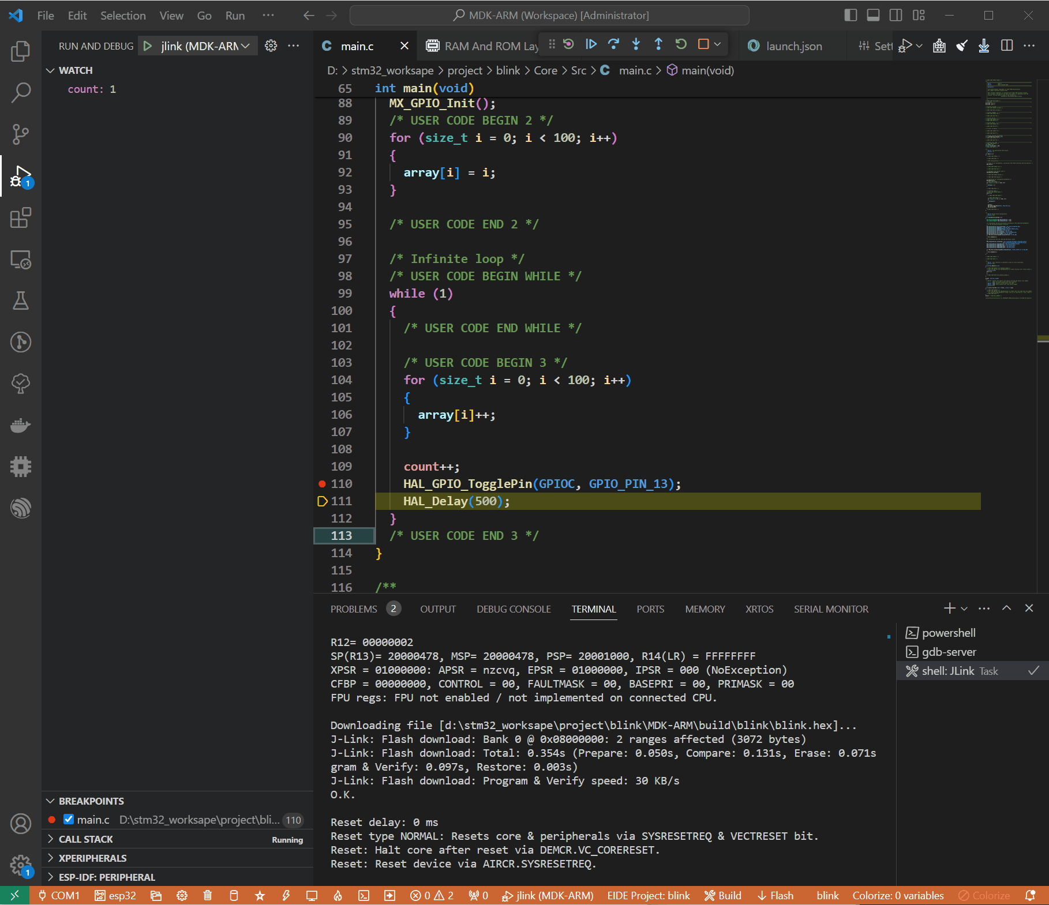Uncheck the main.c breakpoint checkbox
Screen dimensions: 1049x905
tap(69, 819)
